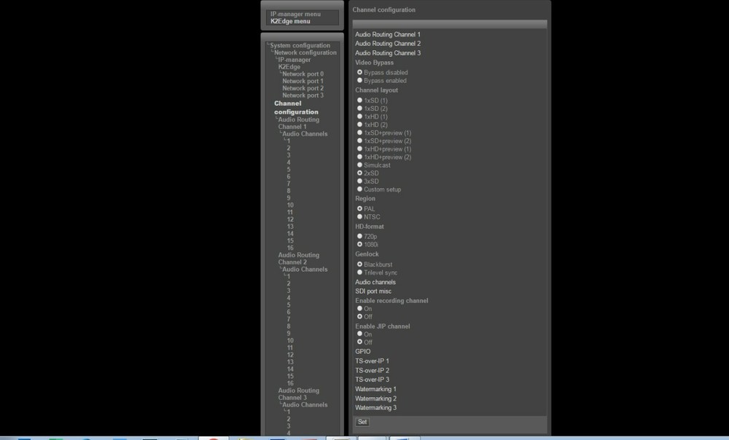The image size is (729, 440).
Task: Pick the 3xSD channel layout
Action: pyautogui.click(x=359, y=181)
